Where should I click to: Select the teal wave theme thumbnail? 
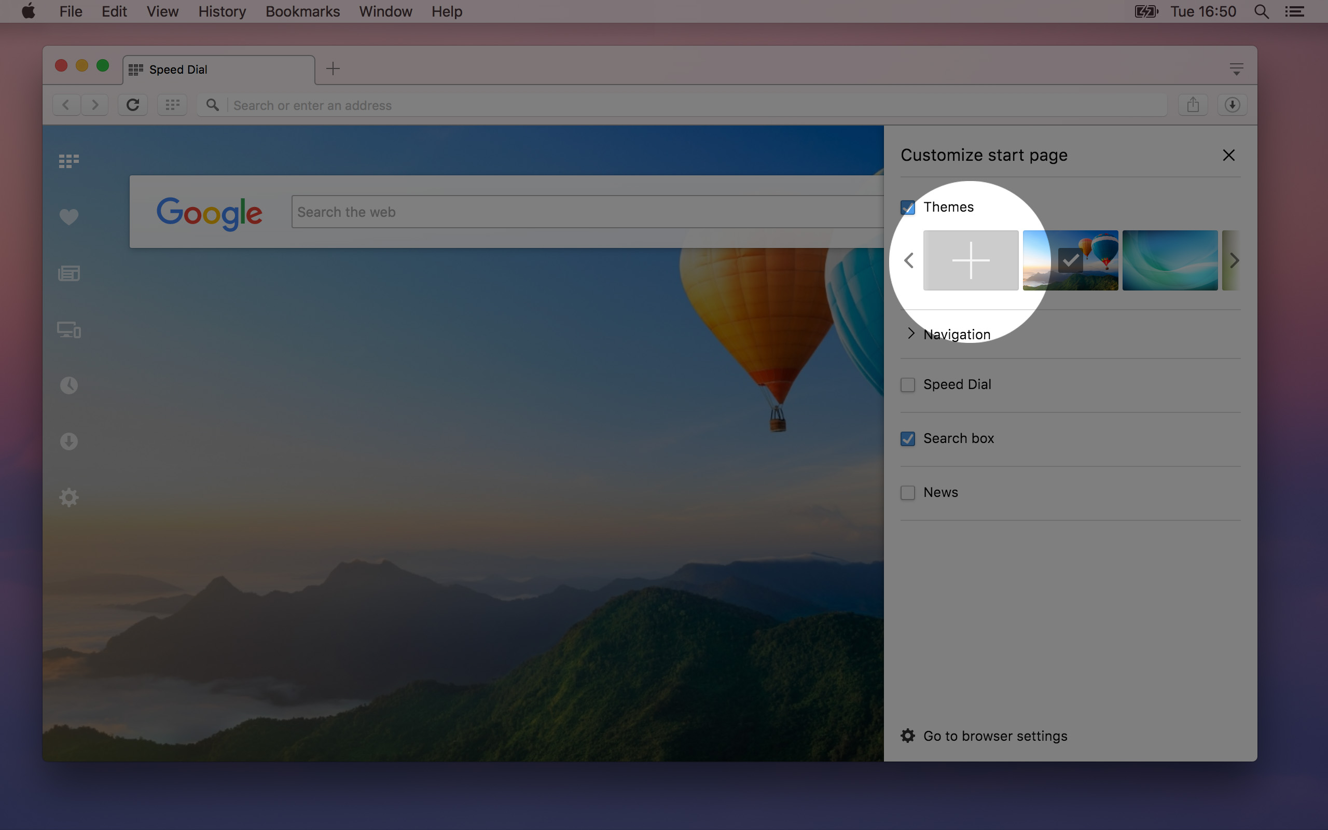click(1169, 260)
